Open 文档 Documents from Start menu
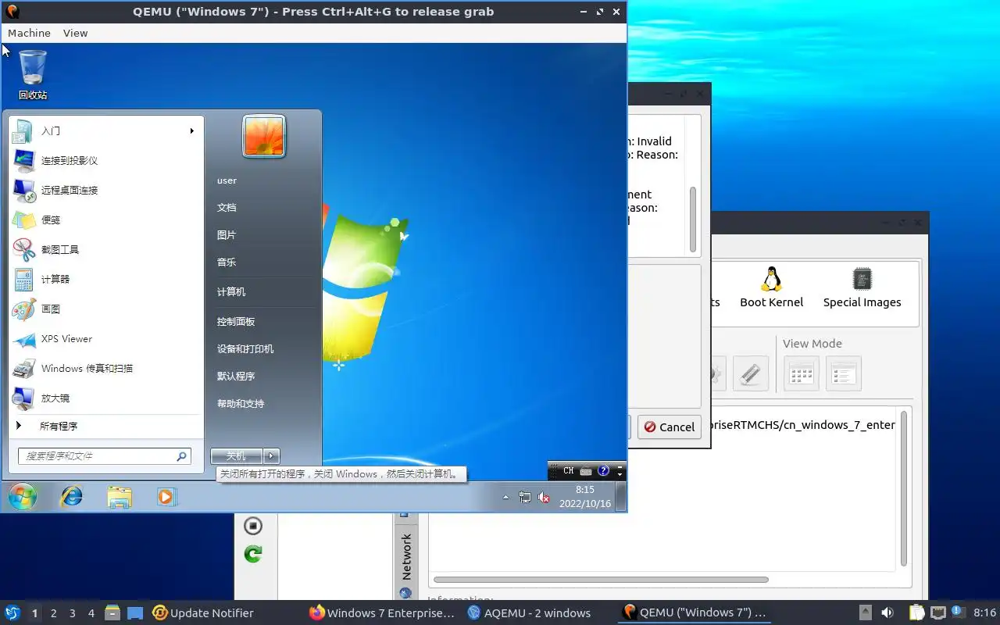This screenshot has width=1000, height=625. (227, 207)
